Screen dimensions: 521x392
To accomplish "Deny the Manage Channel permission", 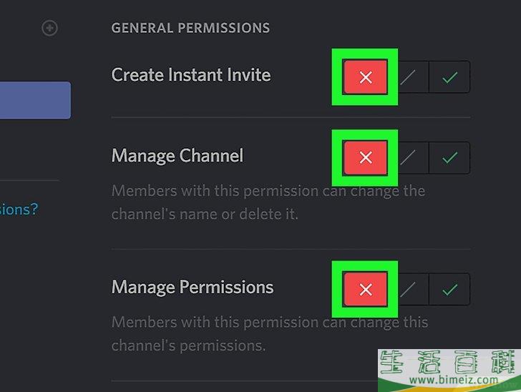I will [x=365, y=157].
